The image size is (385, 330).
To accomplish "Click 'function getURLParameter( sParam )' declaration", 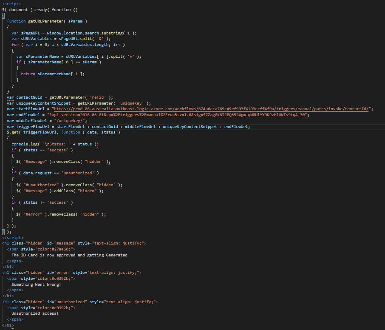I will (x=47, y=21).
